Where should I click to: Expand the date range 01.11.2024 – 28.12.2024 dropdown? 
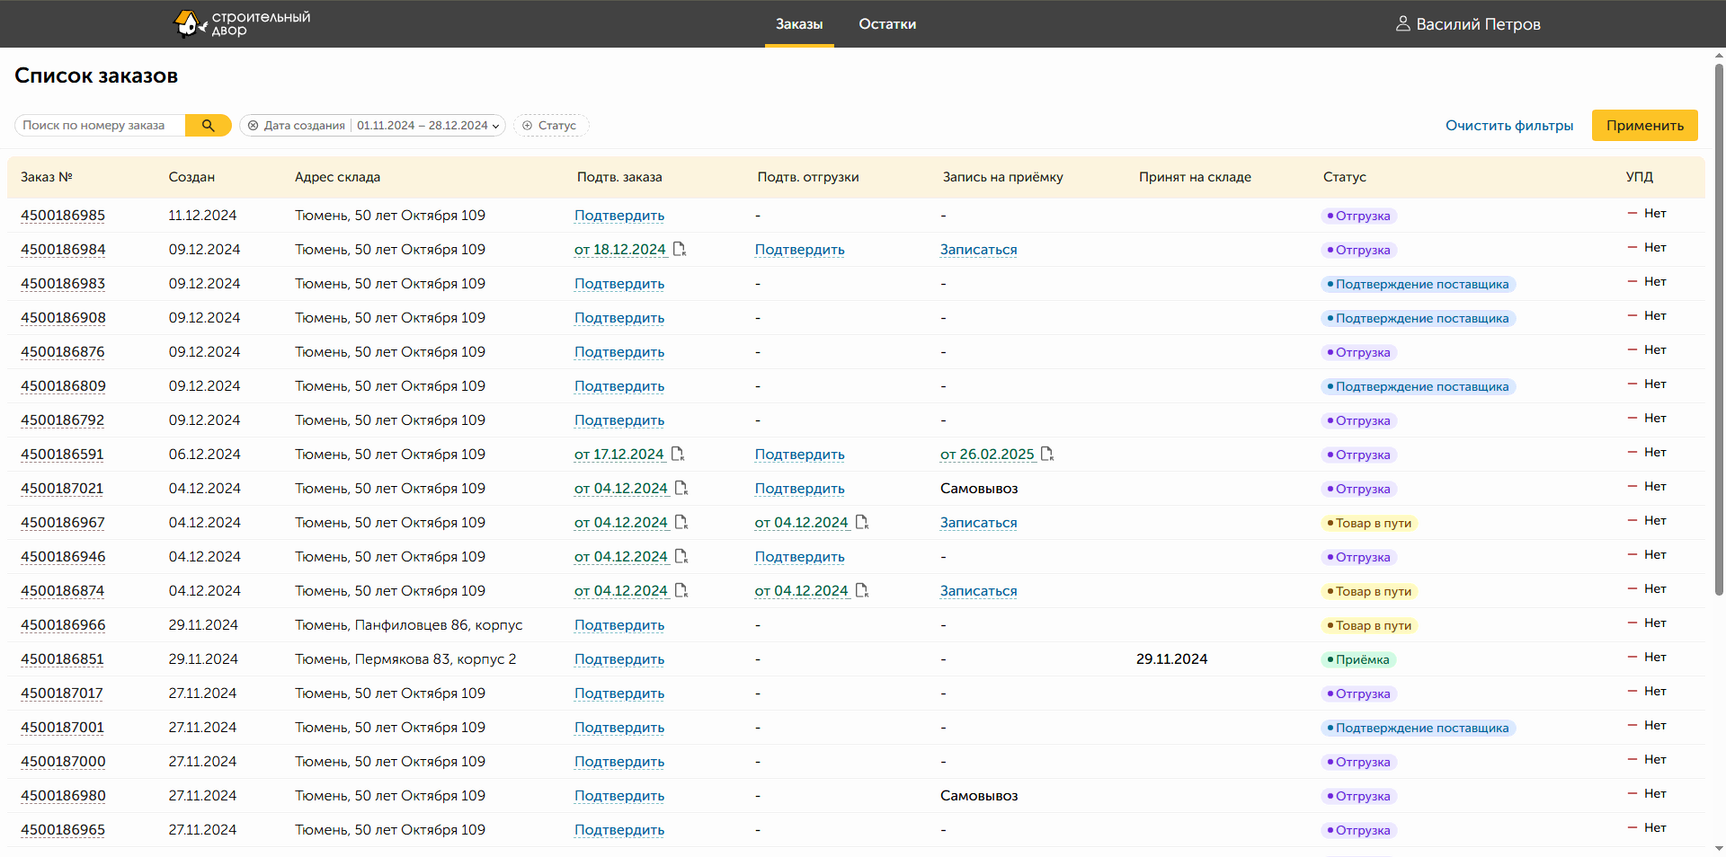[428, 126]
